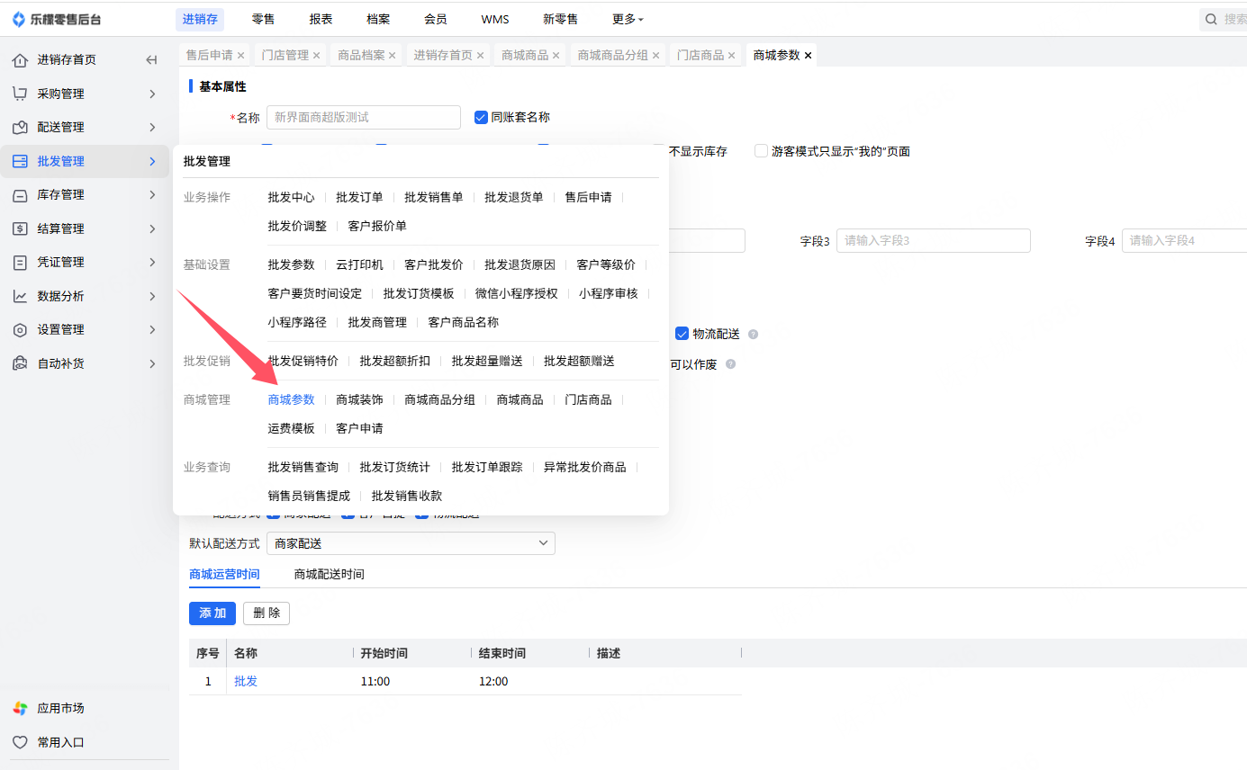Close the 门店管理 tab
This screenshot has width=1247, height=770.
click(316, 56)
